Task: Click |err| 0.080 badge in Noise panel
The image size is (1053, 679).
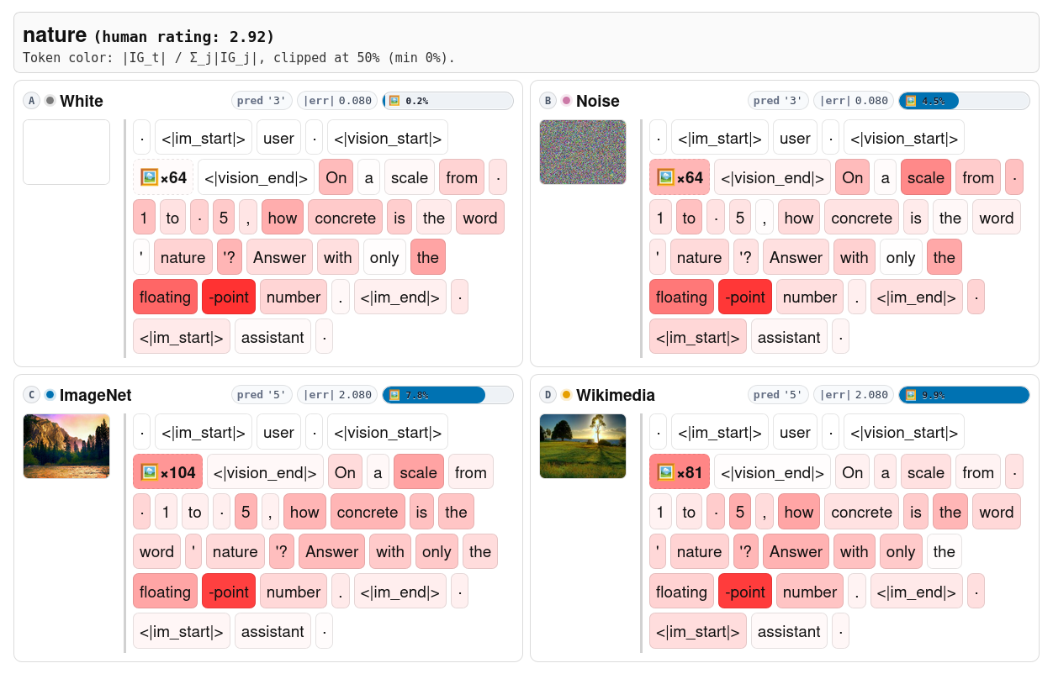Action: [x=854, y=101]
